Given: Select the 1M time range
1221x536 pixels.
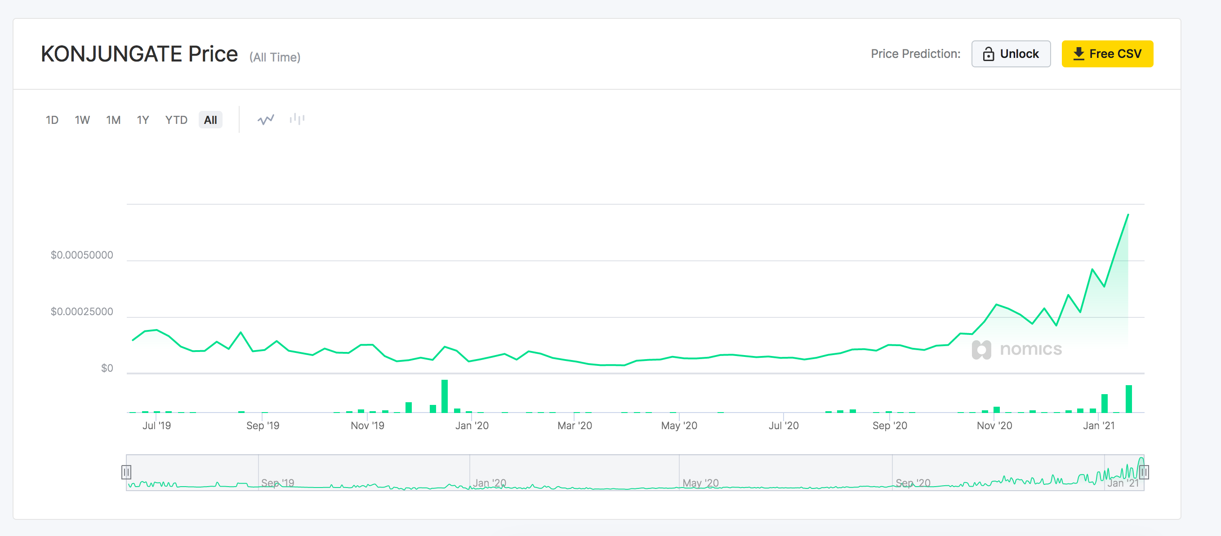Looking at the screenshot, I should pyautogui.click(x=113, y=120).
